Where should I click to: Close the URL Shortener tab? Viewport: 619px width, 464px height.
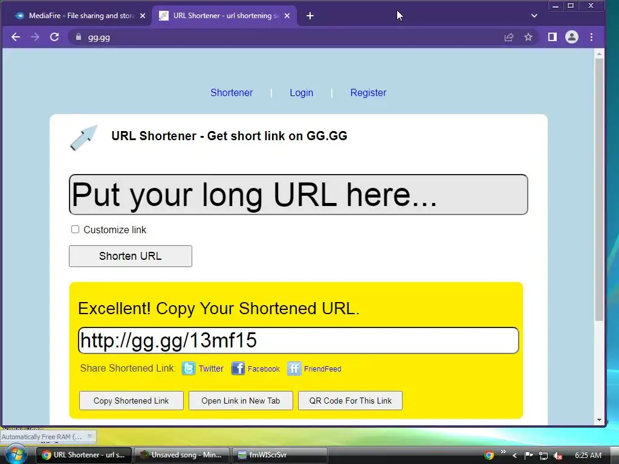click(287, 16)
